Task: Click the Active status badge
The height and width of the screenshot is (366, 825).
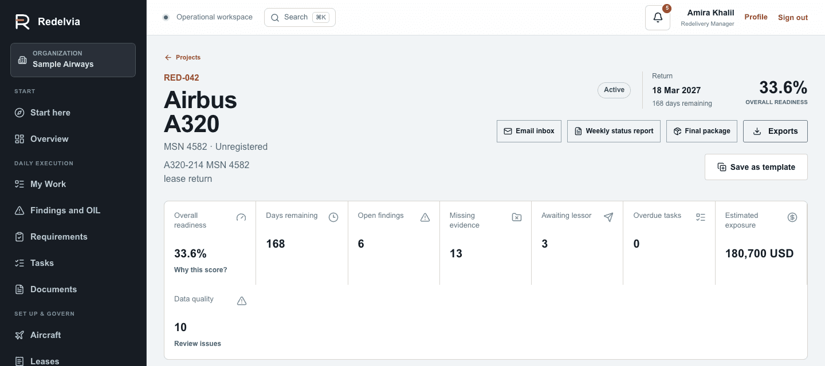Action: point(614,90)
